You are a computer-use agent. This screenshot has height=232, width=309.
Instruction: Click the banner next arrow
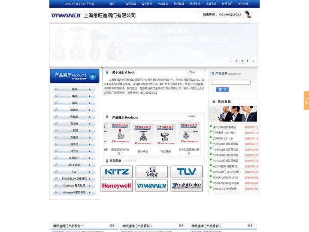[x=253, y=61]
